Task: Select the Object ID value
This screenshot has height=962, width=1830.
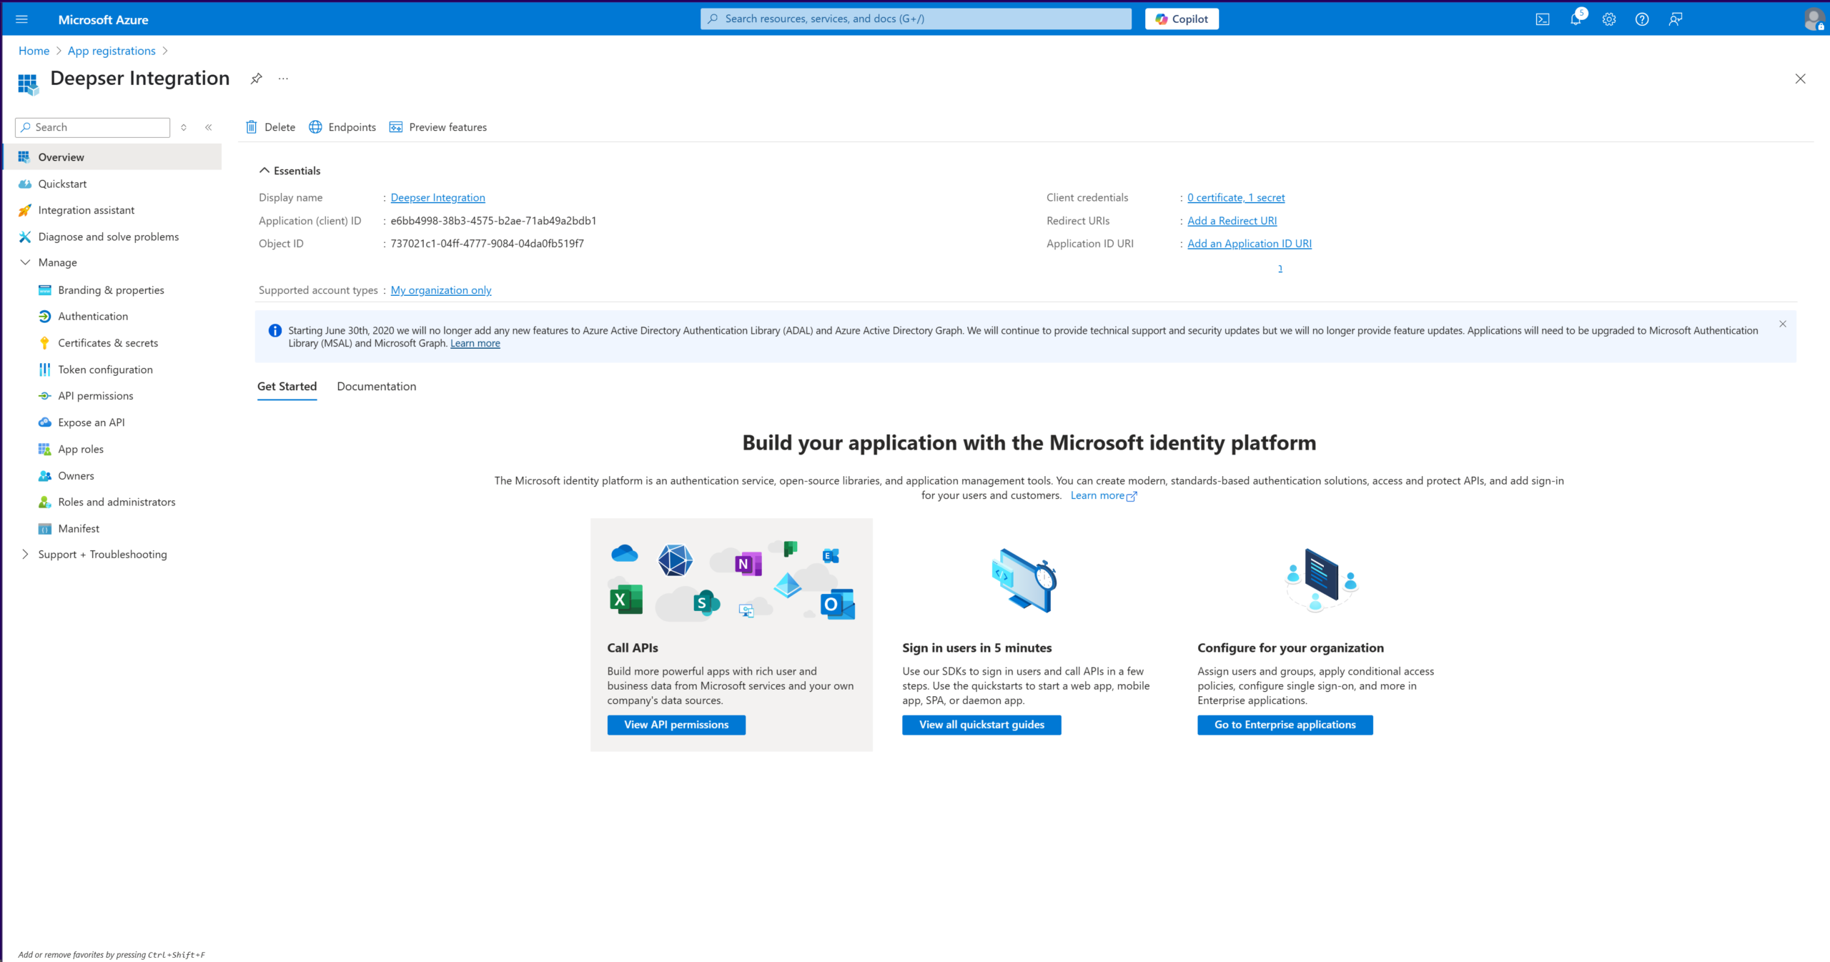Action: tap(487, 244)
